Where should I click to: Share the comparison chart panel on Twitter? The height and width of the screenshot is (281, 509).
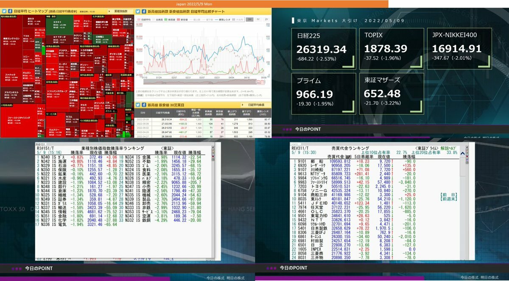[139, 11]
